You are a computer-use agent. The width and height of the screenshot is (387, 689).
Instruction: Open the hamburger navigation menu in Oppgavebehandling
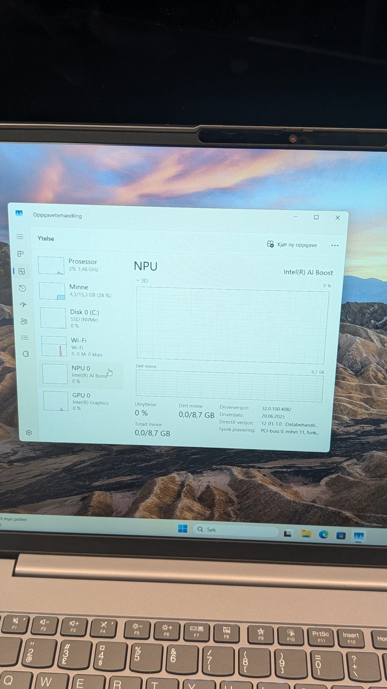point(20,237)
